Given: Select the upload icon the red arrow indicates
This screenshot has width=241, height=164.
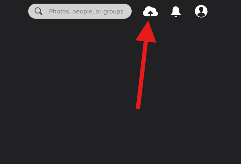Looking at the screenshot, I should (150, 11).
